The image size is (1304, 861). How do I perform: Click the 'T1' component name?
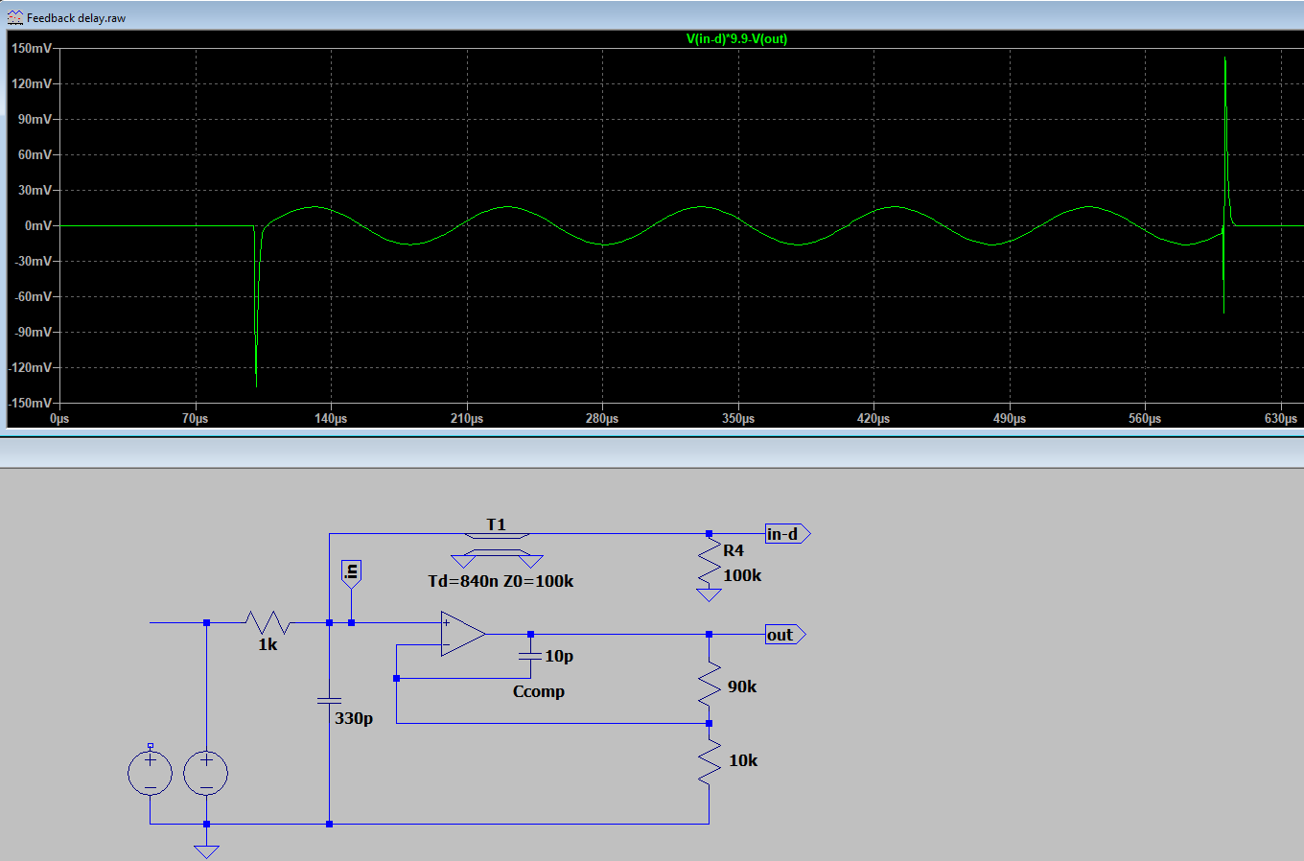(x=496, y=524)
